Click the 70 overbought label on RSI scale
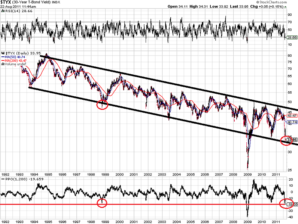This screenshot has width=298, height=224. pos(290,22)
